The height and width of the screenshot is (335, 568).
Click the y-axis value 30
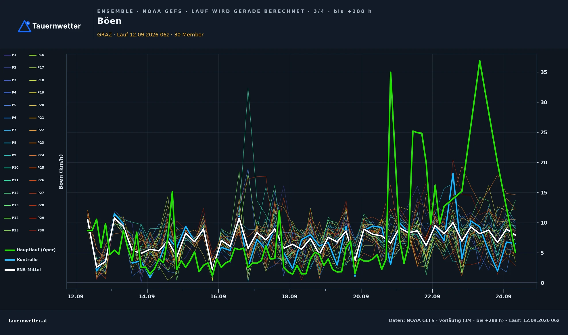pyautogui.click(x=544, y=102)
